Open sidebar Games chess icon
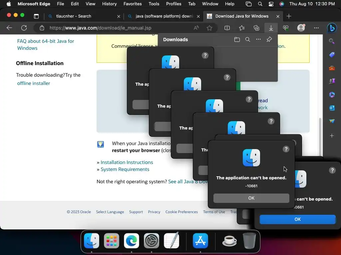The width and height of the screenshot is (341, 255). tap(332, 81)
